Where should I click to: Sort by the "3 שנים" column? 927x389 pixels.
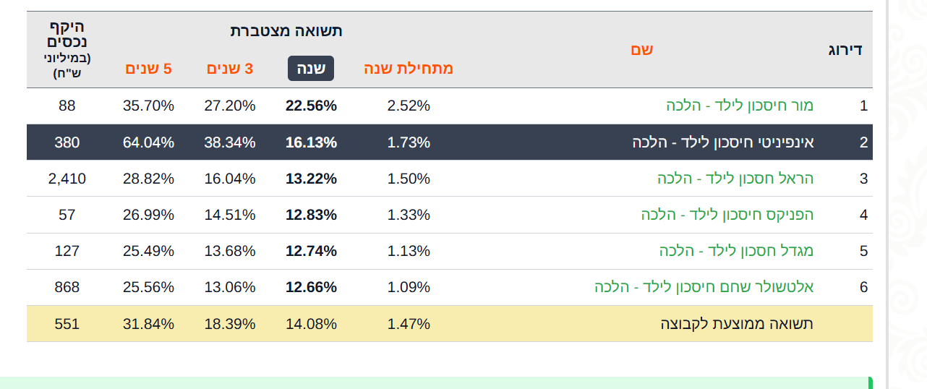pyautogui.click(x=230, y=69)
